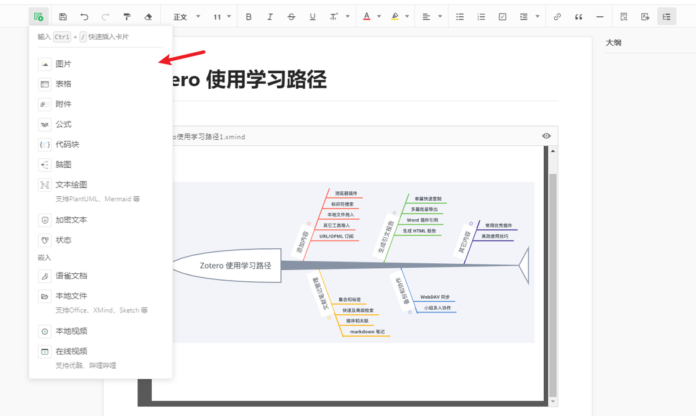
Task: Click the eraser clear-format icon
Action: [x=149, y=17]
